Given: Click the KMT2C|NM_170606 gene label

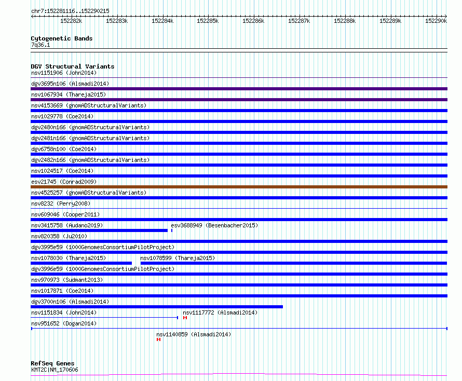Looking at the screenshot, I should click(55, 370).
